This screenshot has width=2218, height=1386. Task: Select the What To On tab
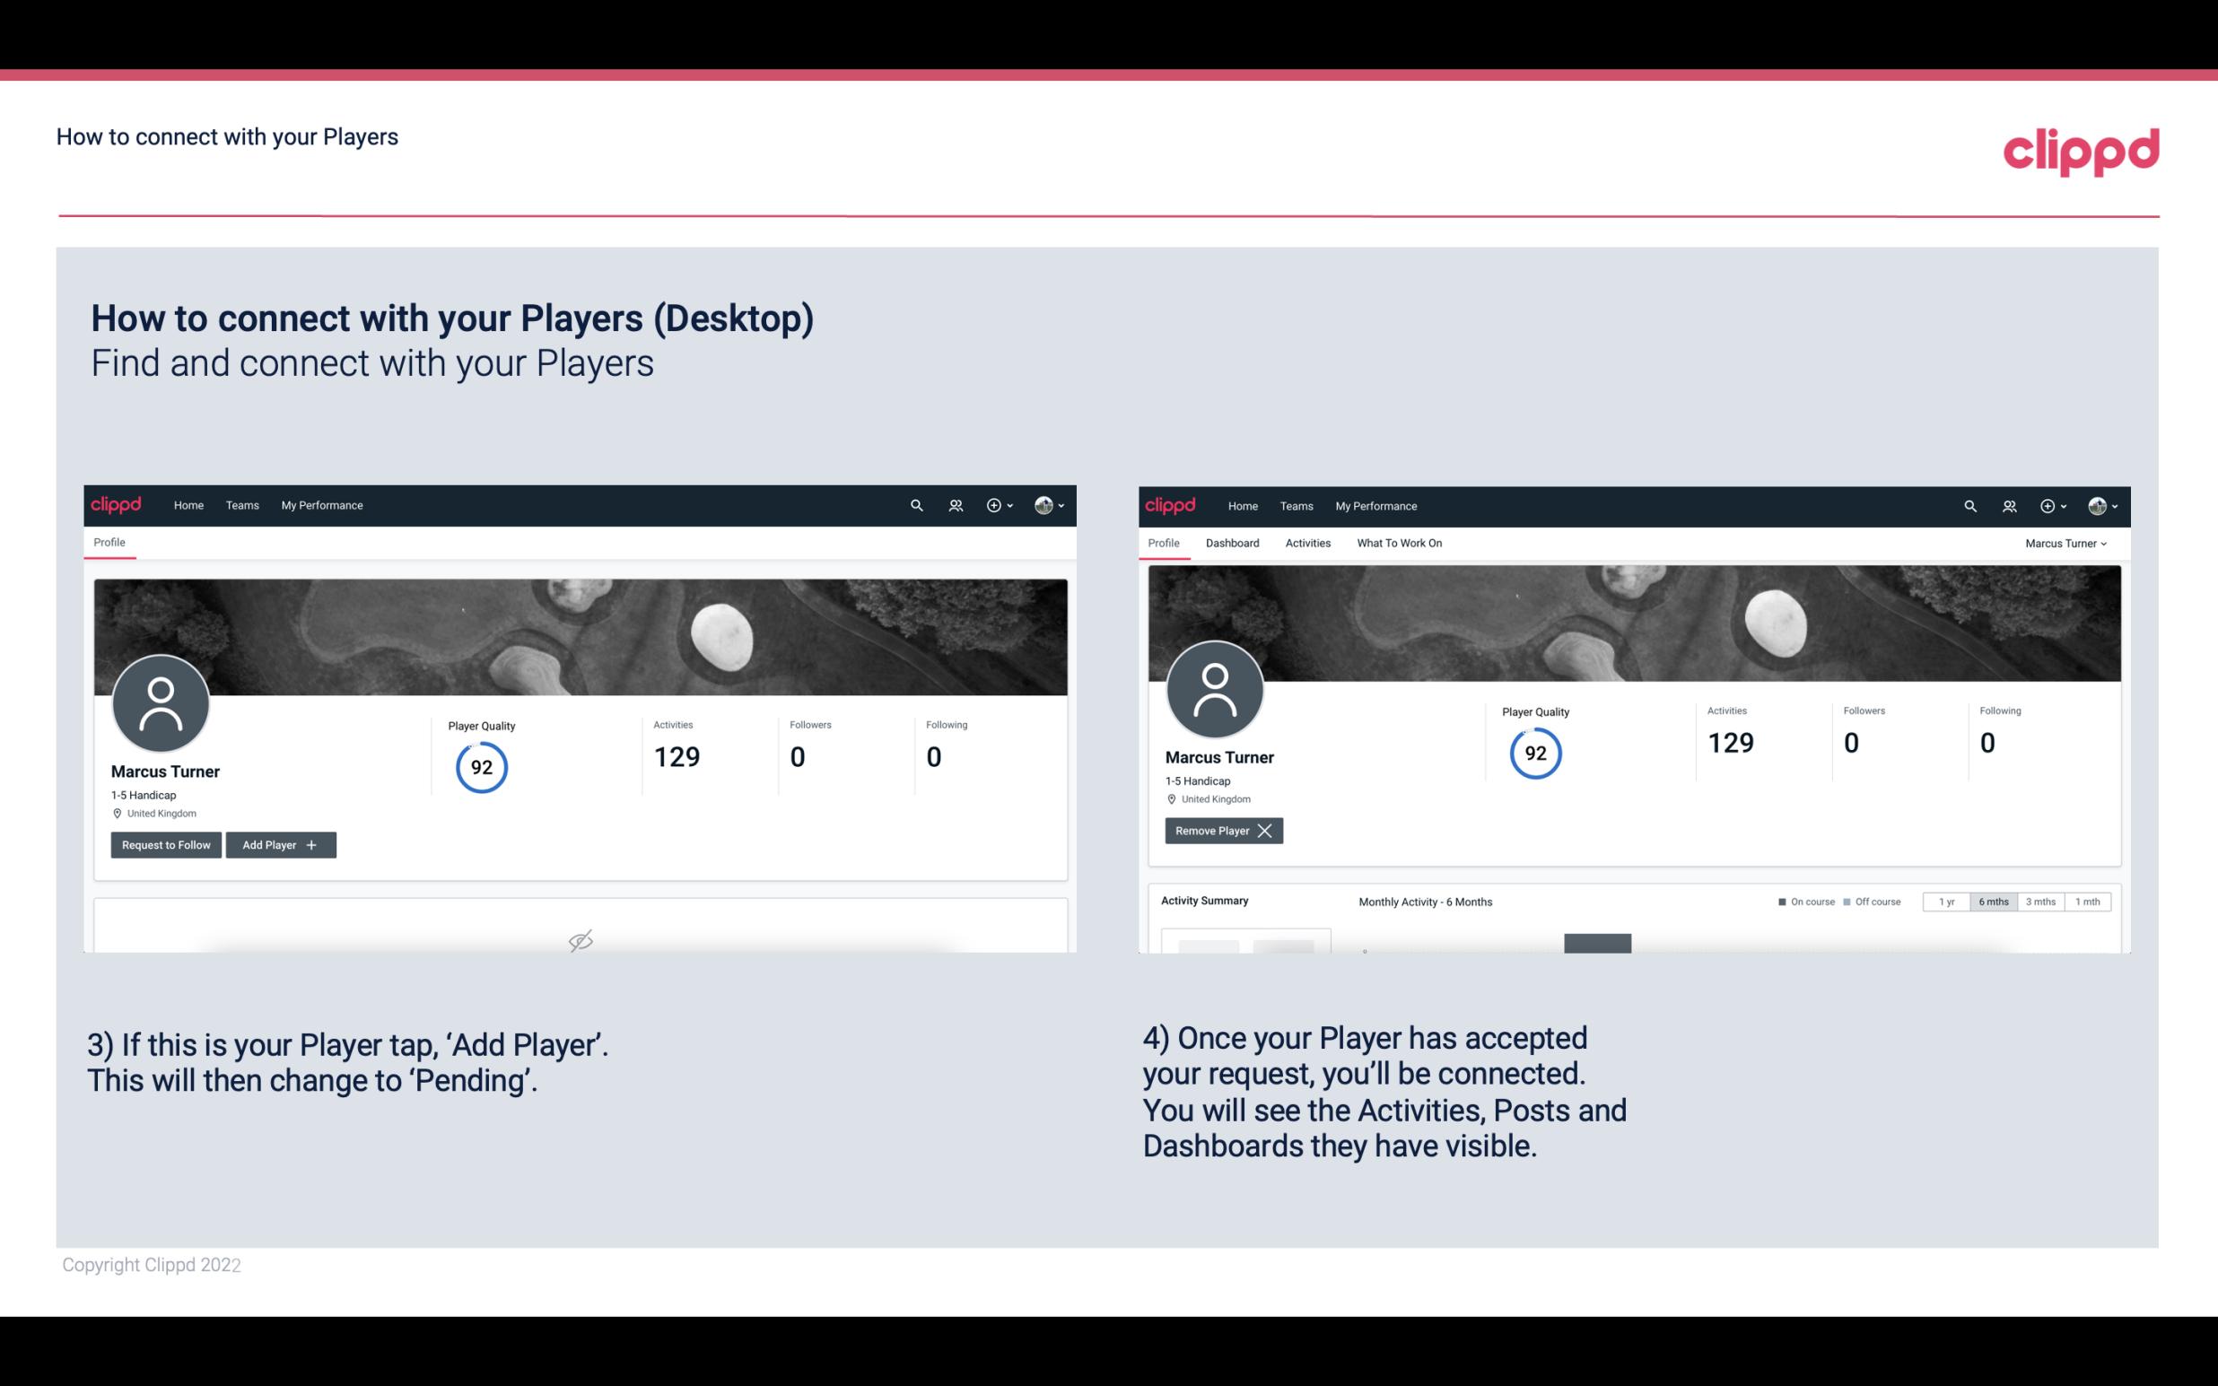coord(1399,543)
